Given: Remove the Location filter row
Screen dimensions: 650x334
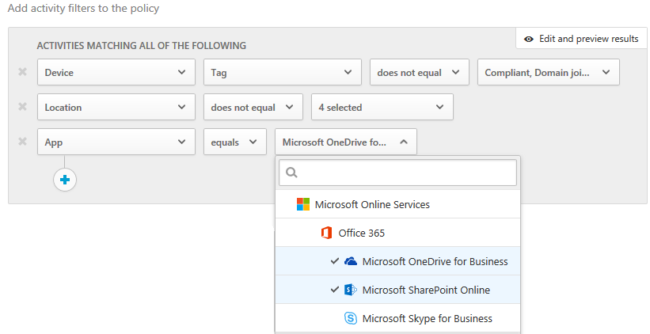Looking at the screenshot, I should coord(22,107).
